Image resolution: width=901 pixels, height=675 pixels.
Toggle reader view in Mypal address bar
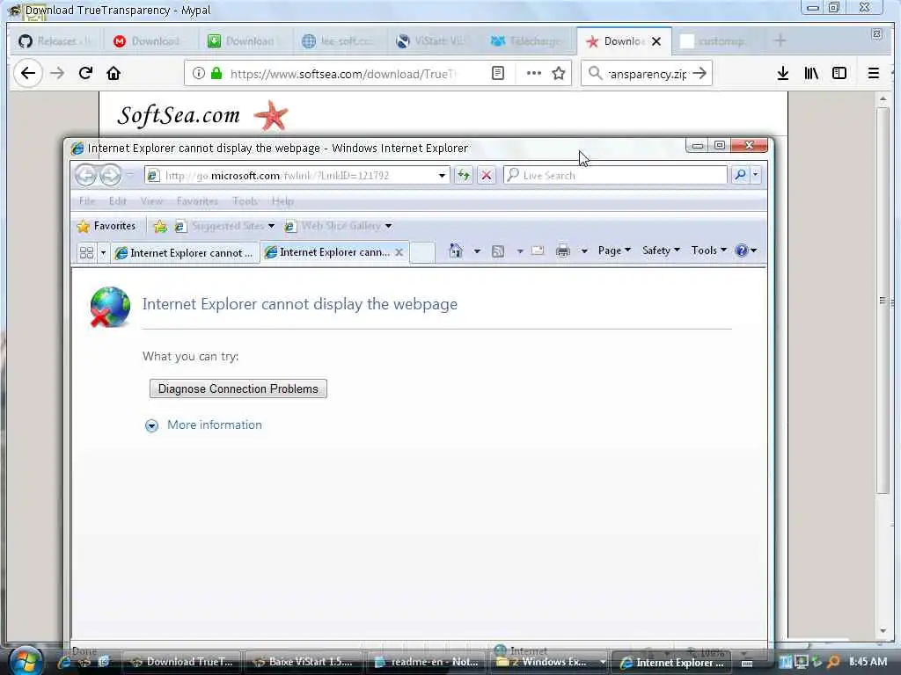coord(498,73)
